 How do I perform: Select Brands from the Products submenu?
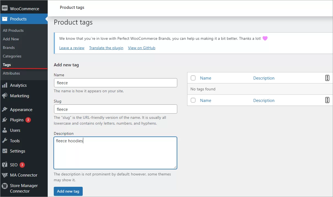[x=8, y=48]
